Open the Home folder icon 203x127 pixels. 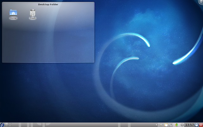(x=13, y=13)
